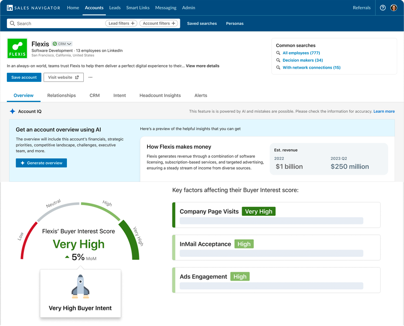Open With network connections (15) search
Screen dimensions: 404x326
click(x=311, y=67)
